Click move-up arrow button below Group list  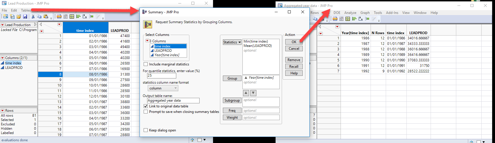point(246,93)
